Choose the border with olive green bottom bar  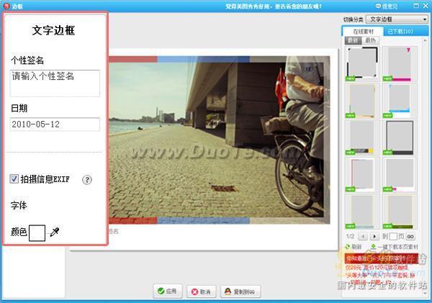pyautogui.click(x=400, y=212)
